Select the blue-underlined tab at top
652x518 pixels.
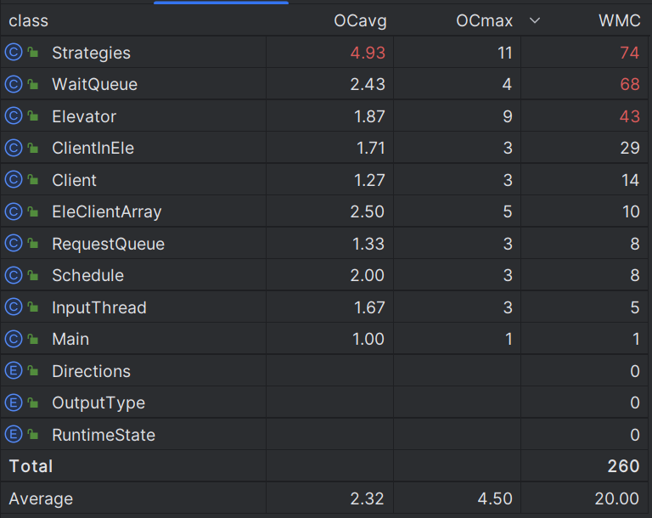221,3
